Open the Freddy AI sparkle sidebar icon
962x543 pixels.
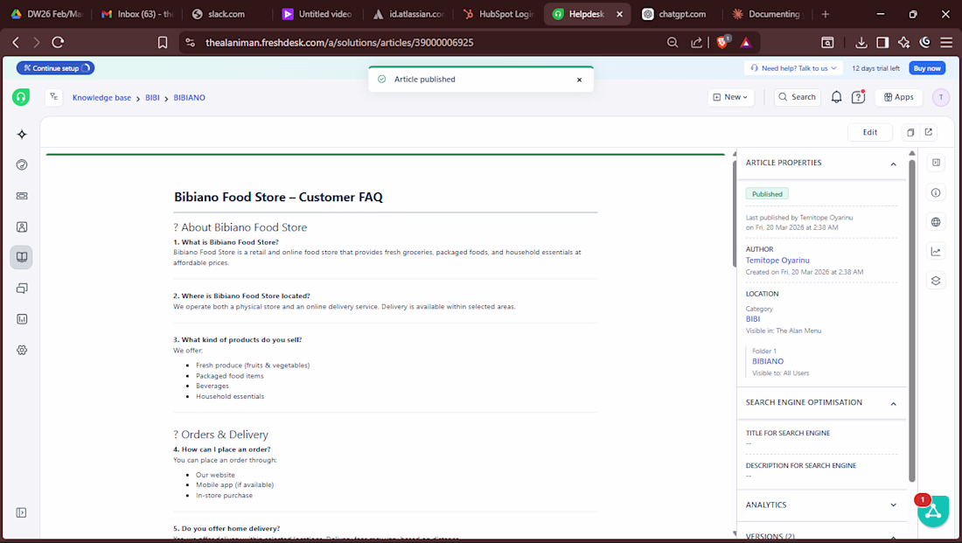pyautogui.click(x=22, y=135)
